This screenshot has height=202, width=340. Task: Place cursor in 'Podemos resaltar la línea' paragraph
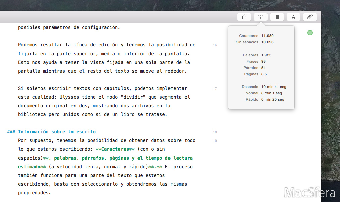[x=107, y=58]
